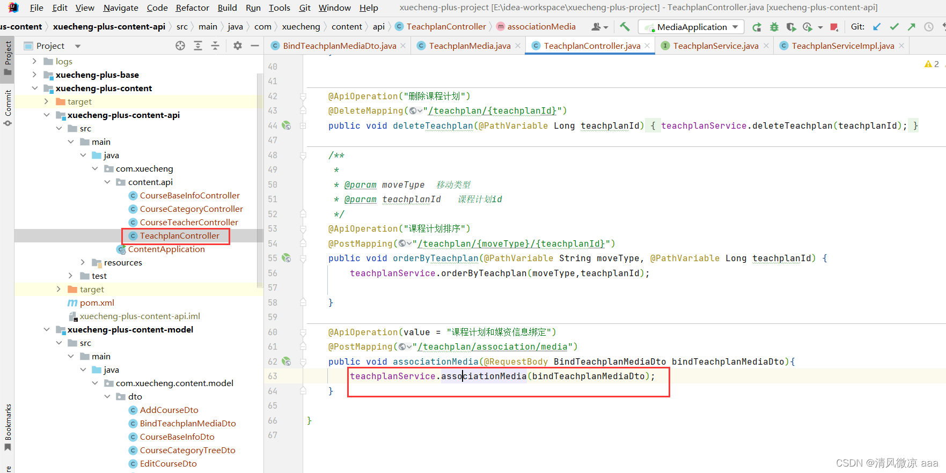Click the Profile run clock icon
The width and height of the screenshot is (946, 473).
tap(808, 27)
